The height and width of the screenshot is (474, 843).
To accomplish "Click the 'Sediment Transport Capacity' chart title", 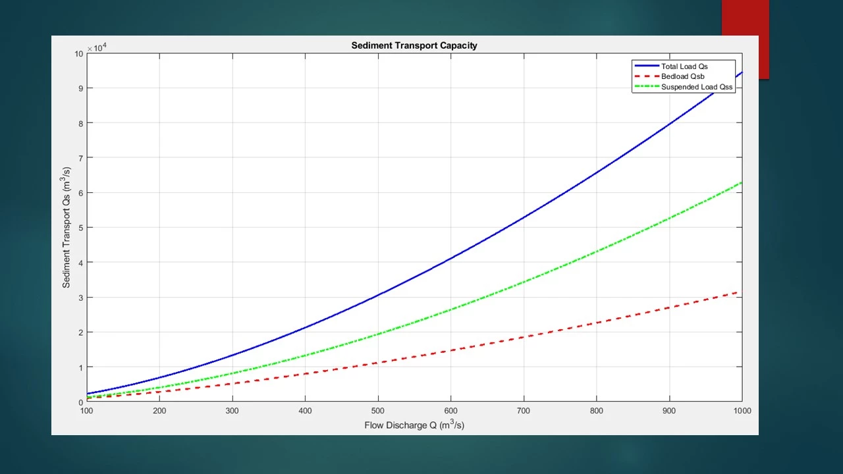I will [x=414, y=45].
